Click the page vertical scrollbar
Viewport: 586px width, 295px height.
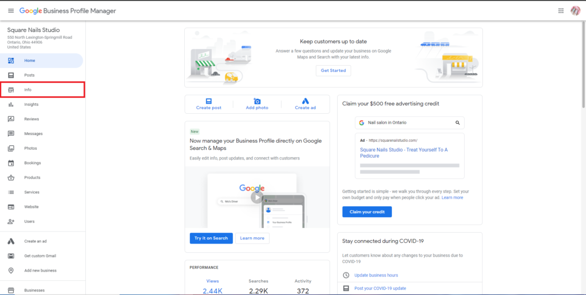pyautogui.click(x=583, y=63)
